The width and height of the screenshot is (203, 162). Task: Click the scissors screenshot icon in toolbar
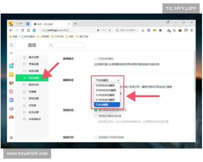pyautogui.click(x=143, y=30)
